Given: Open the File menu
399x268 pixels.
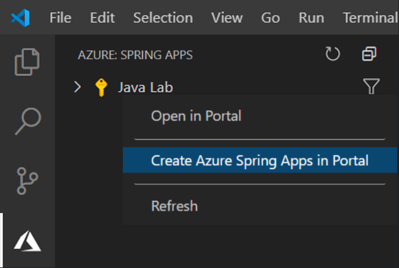Looking at the screenshot, I should (x=60, y=18).
